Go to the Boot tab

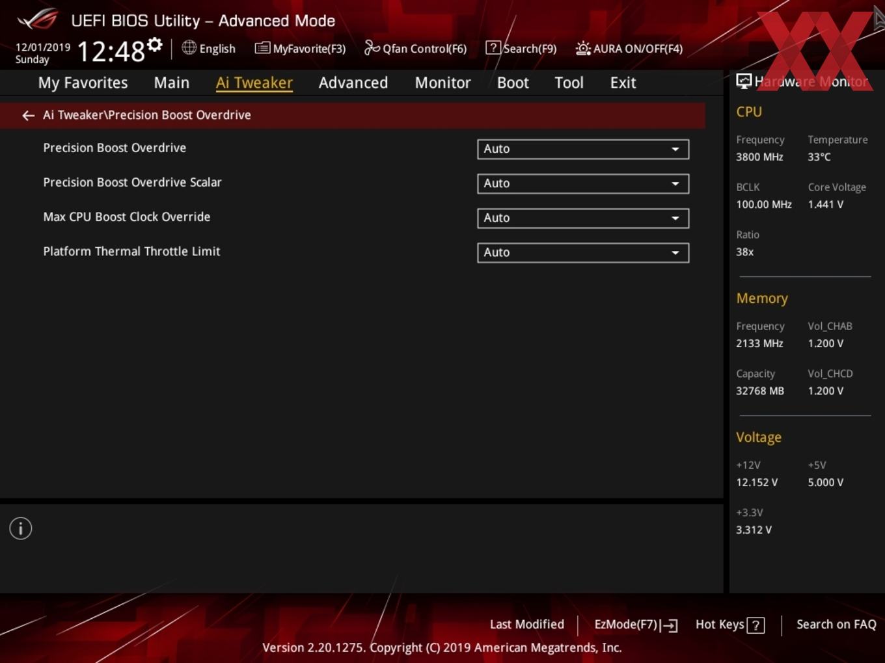pyautogui.click(x=513, y=83)
